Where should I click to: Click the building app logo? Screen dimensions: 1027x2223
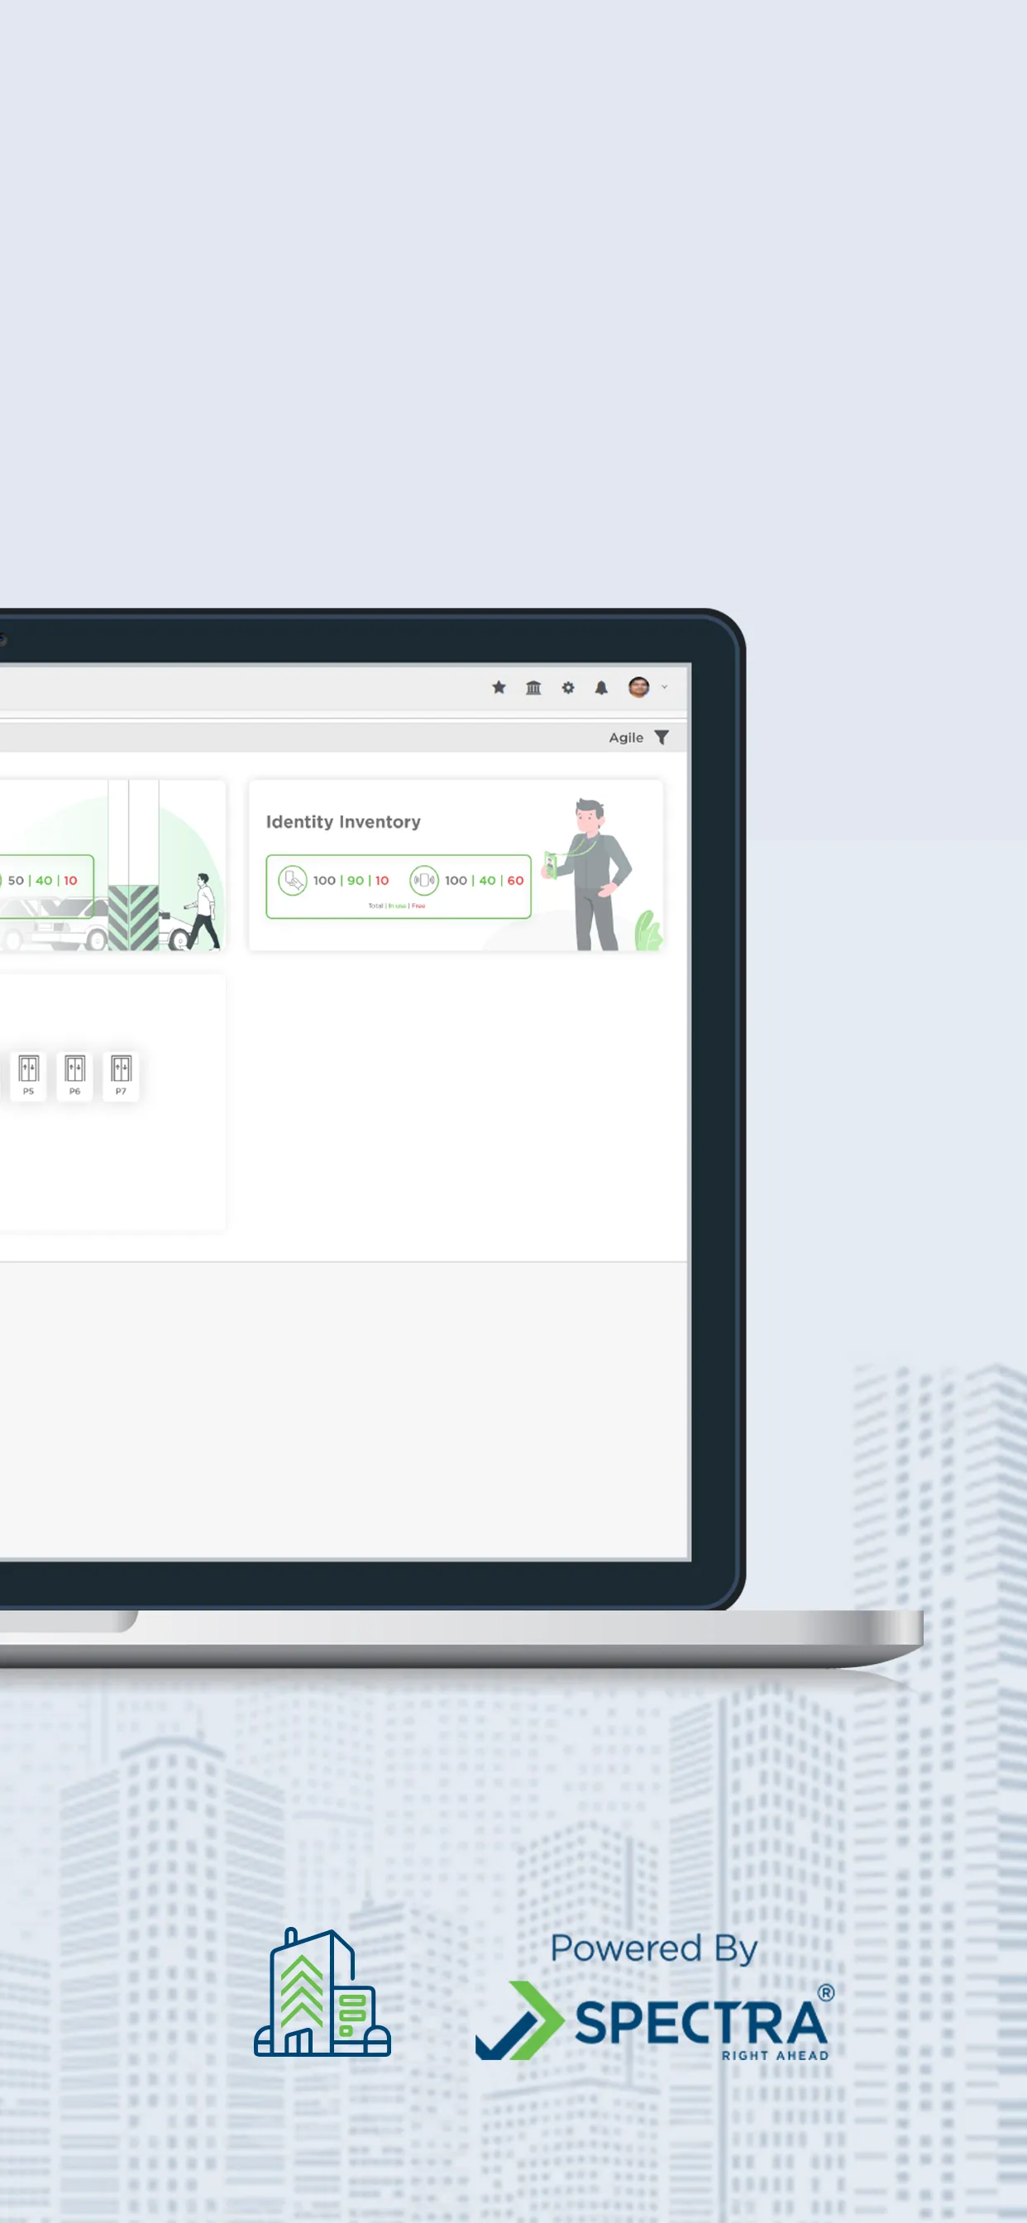point(322,1991)
